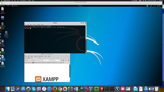The image size is (164, 92).
Task: Click the XAMPP logo on the page
Action: 47,79
